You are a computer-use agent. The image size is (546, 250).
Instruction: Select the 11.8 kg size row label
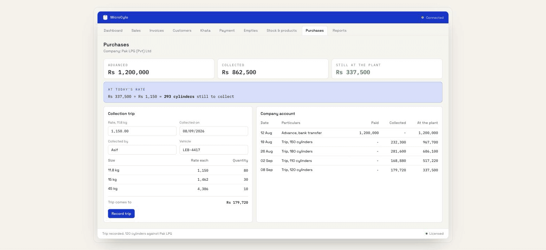click(114, 170)
